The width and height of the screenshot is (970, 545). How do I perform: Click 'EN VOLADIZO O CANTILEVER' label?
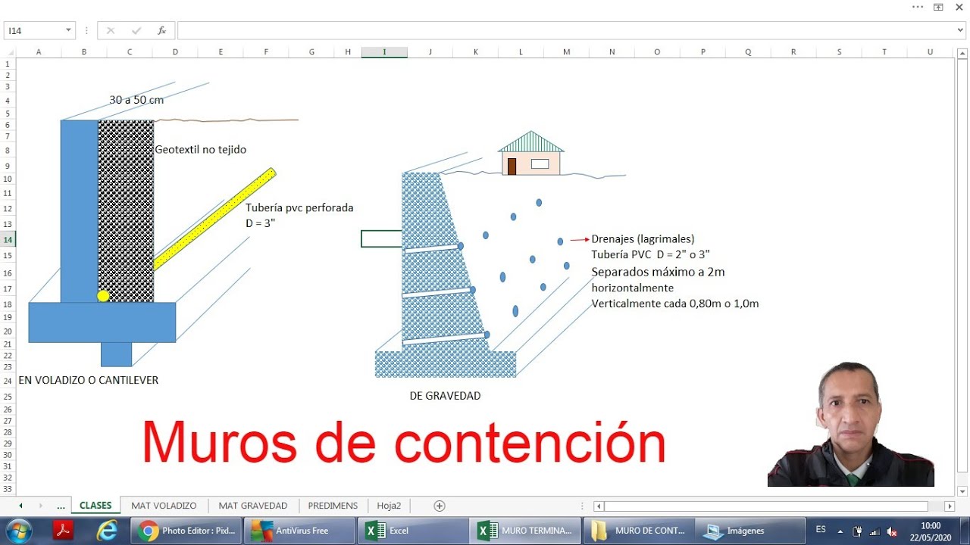88,380
